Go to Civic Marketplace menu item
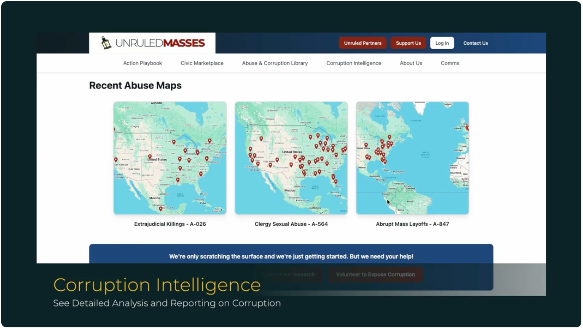Screen dimensions: 583x329 [202, 63]
